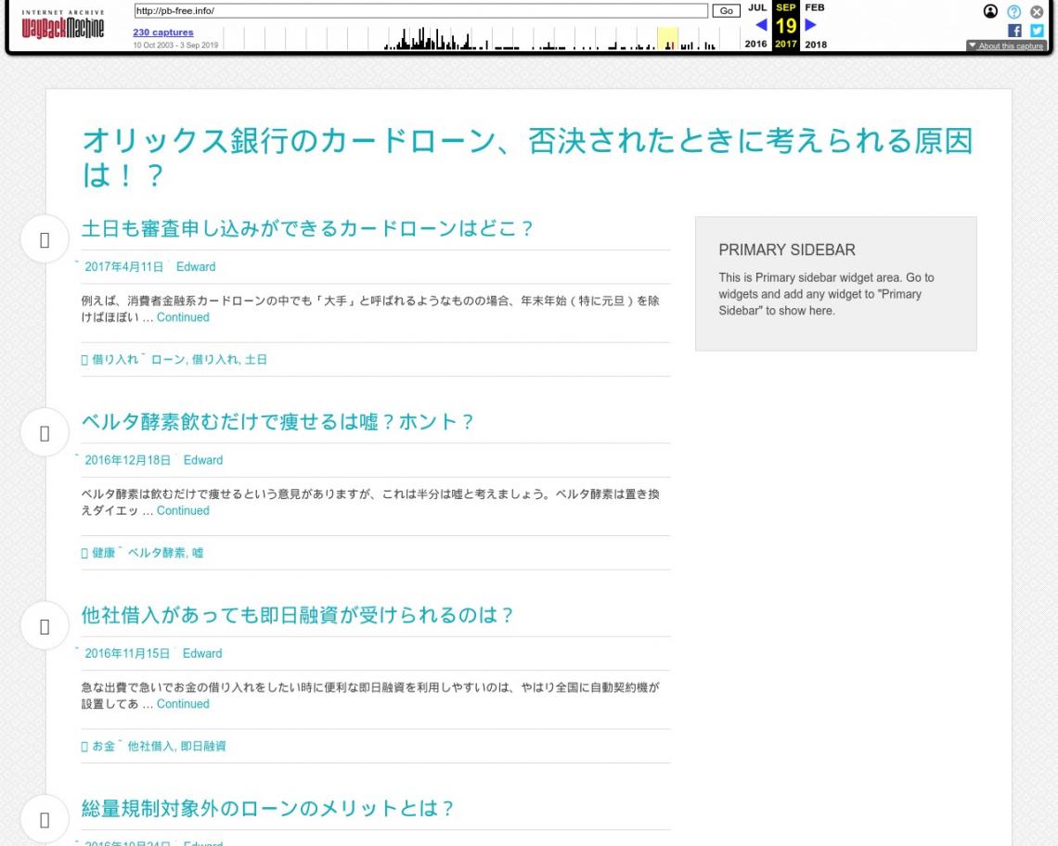This screenshot has width=1058, height=846.
Task: Click Continued in the 即日融資 excerpt
Action: [183, 704]
